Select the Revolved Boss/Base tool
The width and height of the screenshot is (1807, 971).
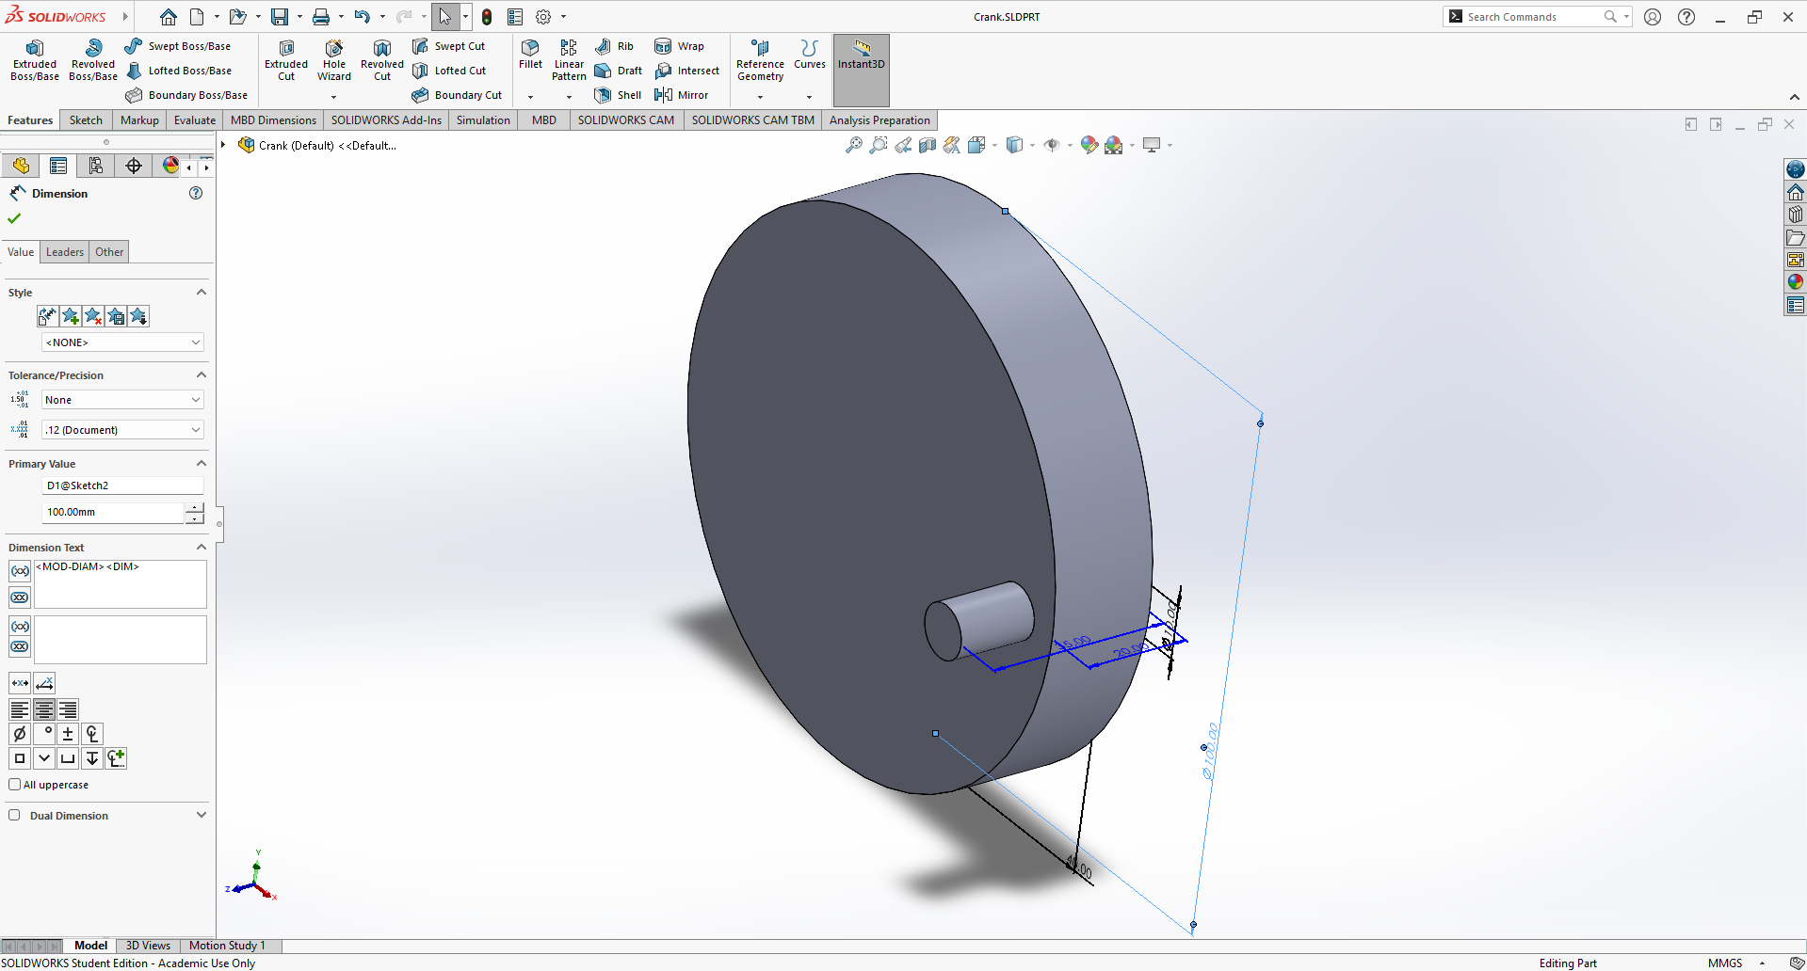click(93, 60)
